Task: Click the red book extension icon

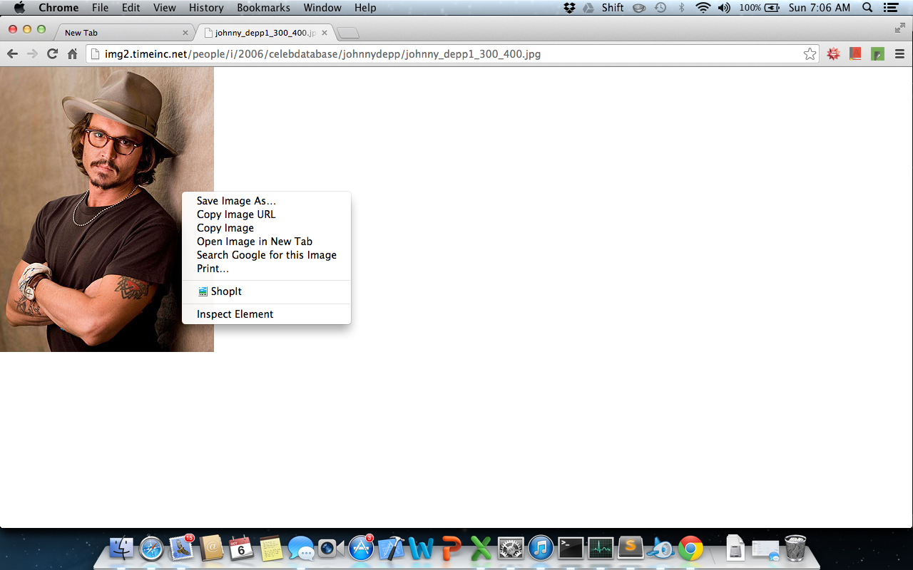Action: [856, 54]
